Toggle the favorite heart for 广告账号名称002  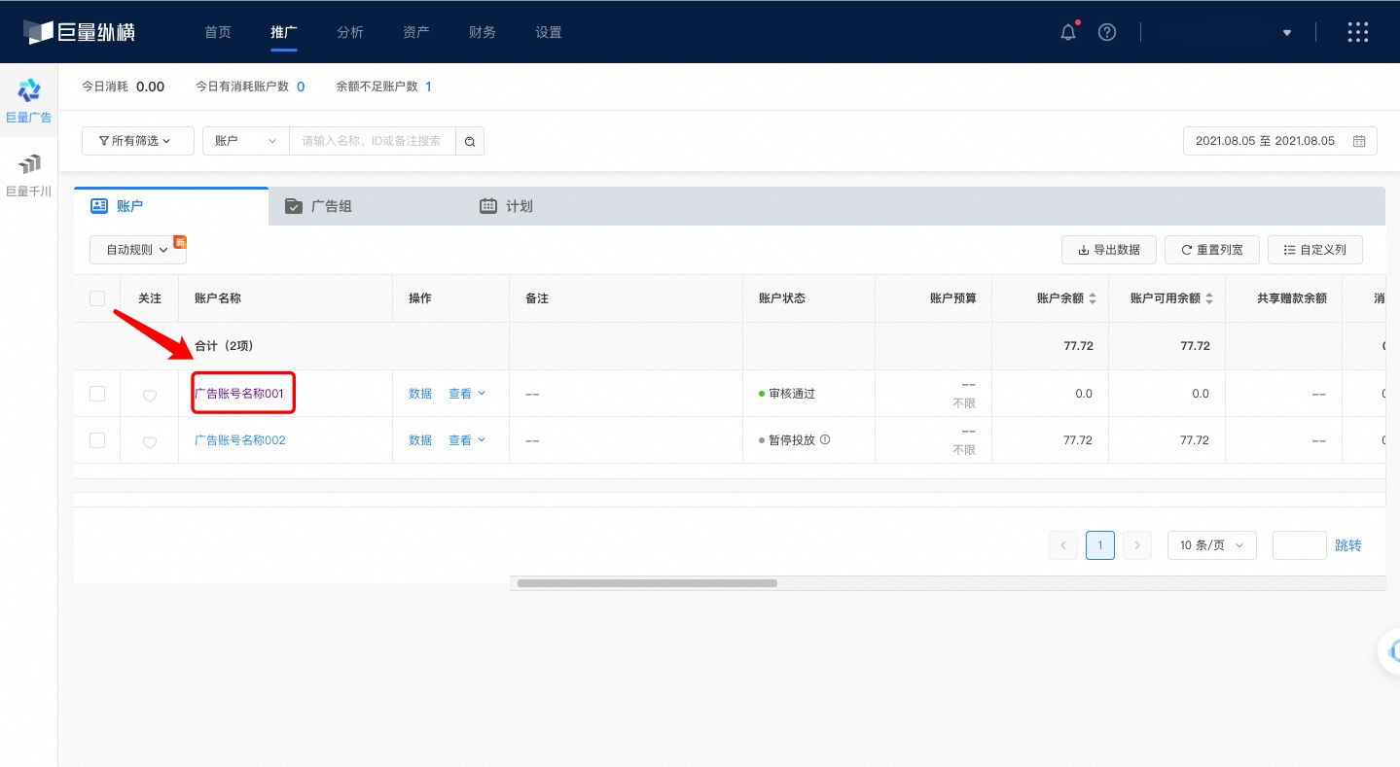pyautogui.click(x=149, y=441)
